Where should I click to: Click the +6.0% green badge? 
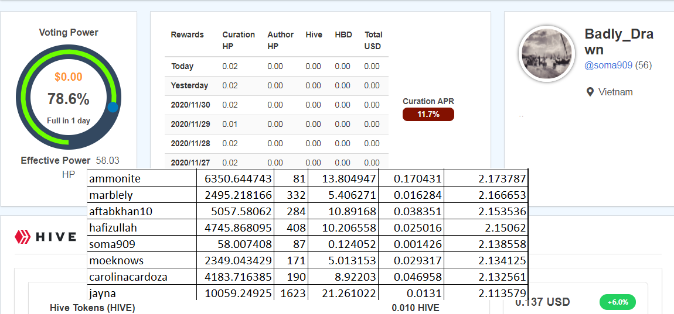click(617, 302)
